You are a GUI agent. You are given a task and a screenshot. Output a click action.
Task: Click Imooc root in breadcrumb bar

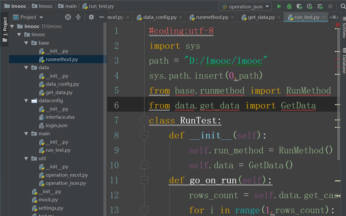(15, 6)
